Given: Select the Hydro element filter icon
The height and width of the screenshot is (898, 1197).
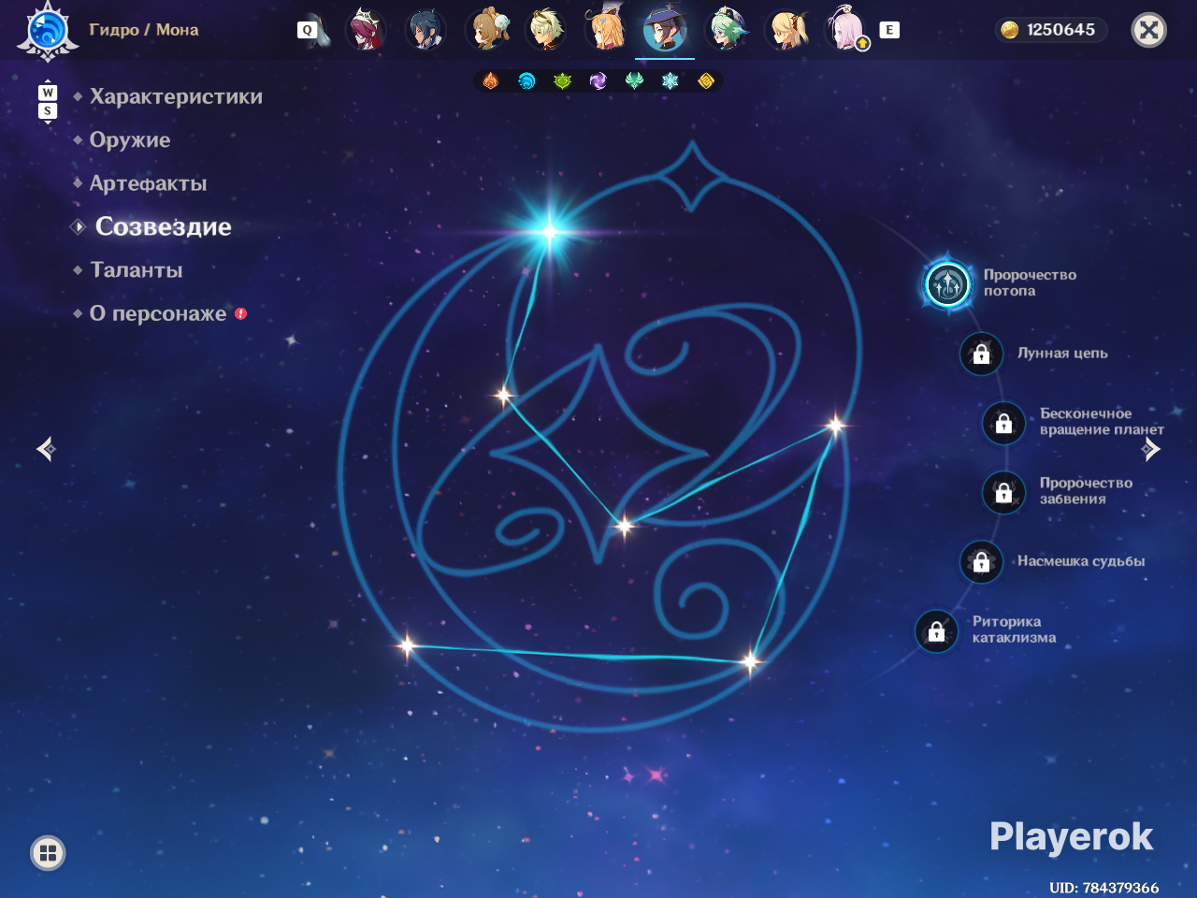Looking at the screenshot, I should coord(526,81).
